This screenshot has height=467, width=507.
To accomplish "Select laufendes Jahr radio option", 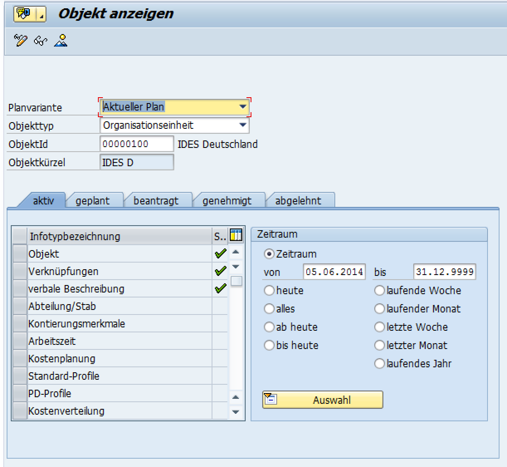I will pos(379,364).
